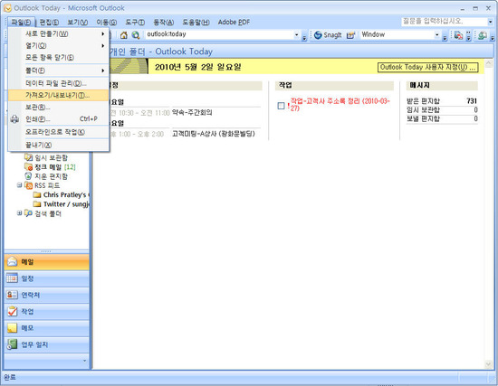This screenshot has width=498, height=386.
Task: Open the 작업-고객사 주소록 정리 task link
Action: pyautogui.click(x=340, y=104)
